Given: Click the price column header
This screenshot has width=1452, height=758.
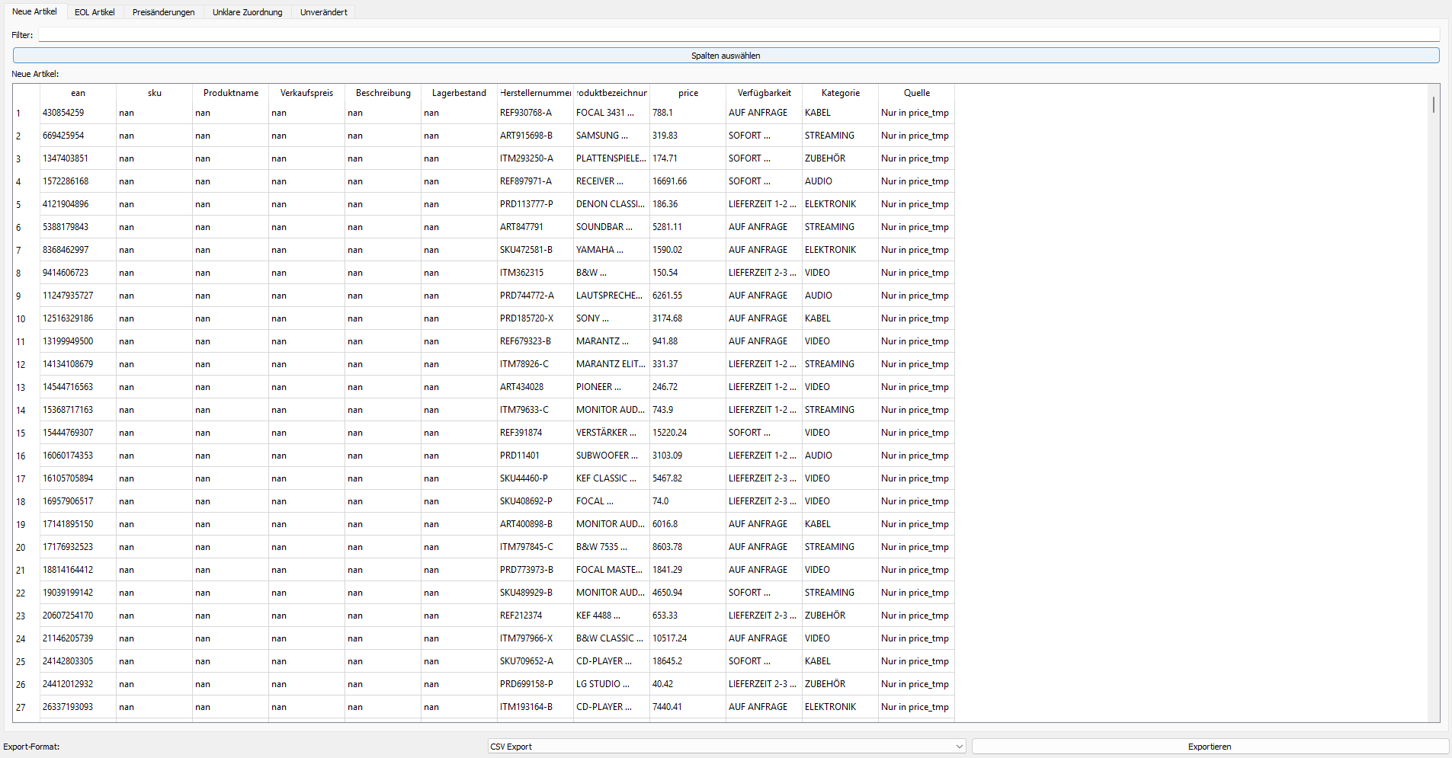Looking at the screenshot, I should 688,93.
